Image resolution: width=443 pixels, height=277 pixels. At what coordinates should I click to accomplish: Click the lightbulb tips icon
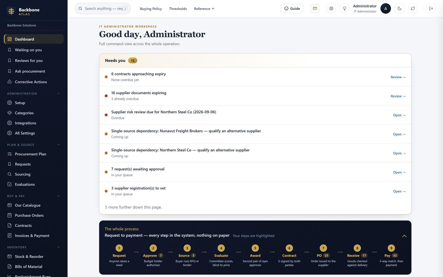click(345, 9)
